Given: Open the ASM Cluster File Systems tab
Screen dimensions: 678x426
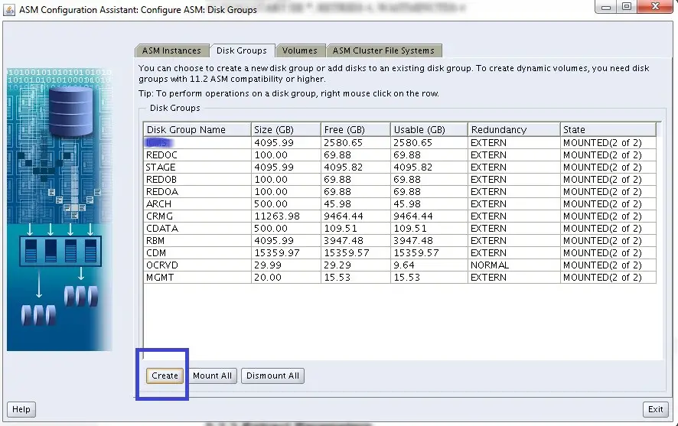Looking at the screenshot, I should click(x=383, y=50).
